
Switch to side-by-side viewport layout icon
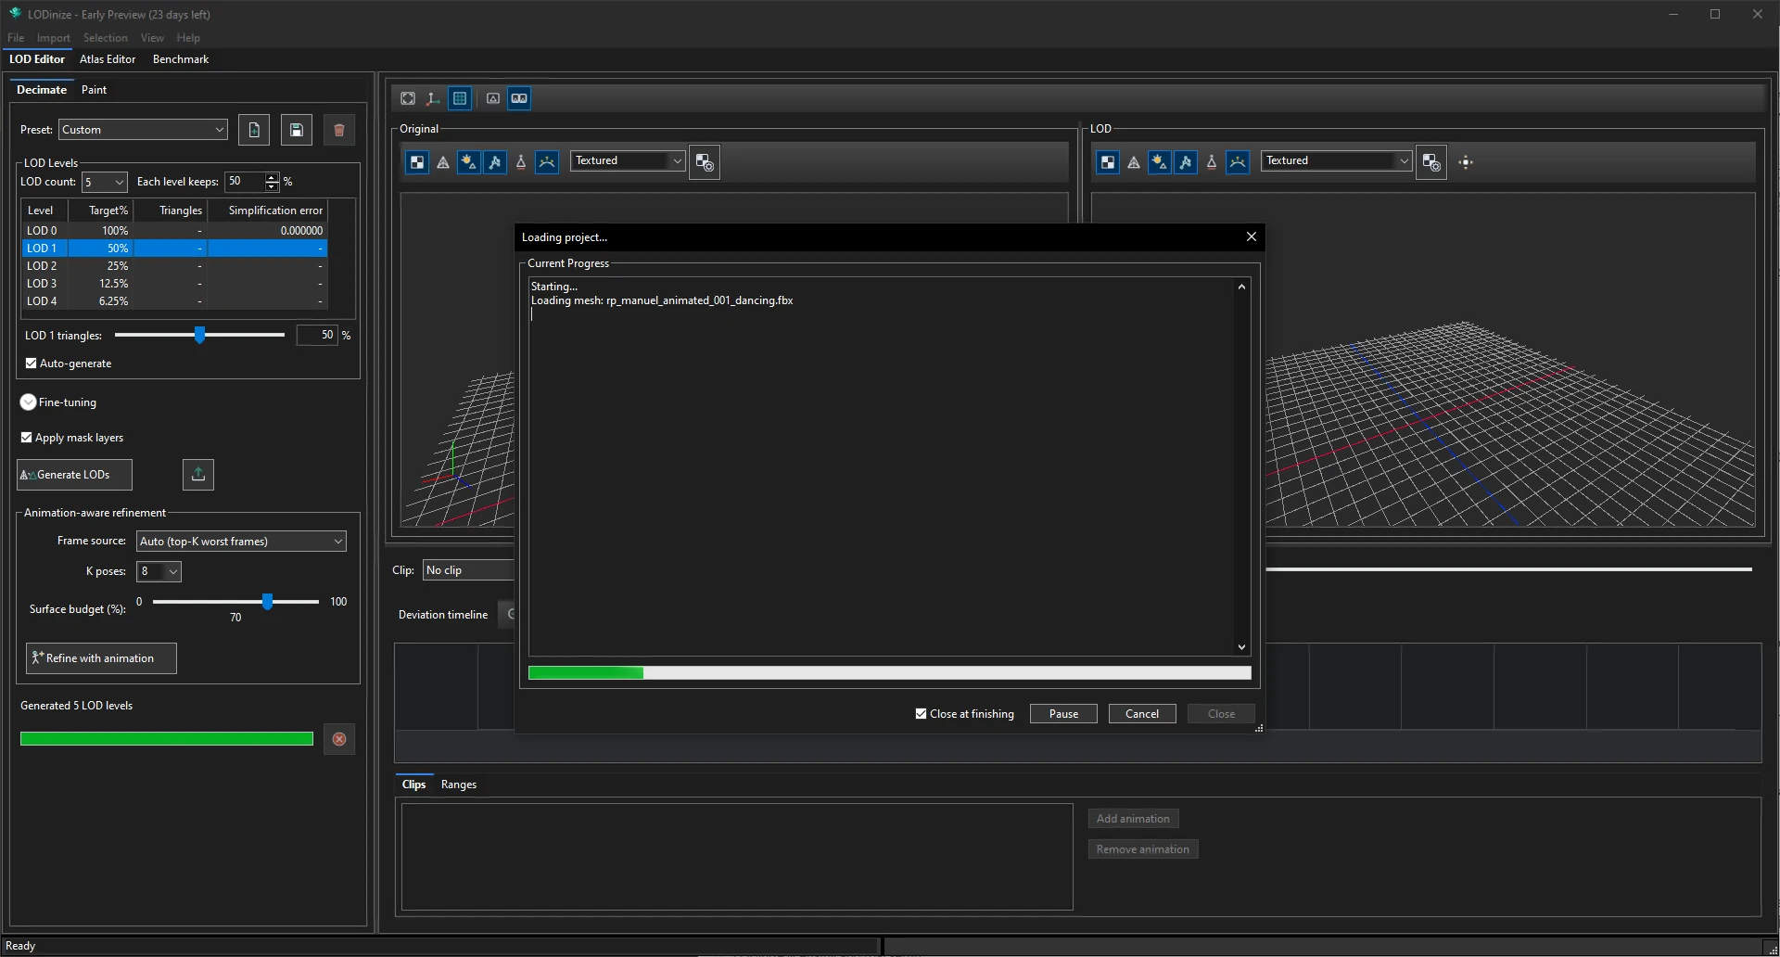519,98
